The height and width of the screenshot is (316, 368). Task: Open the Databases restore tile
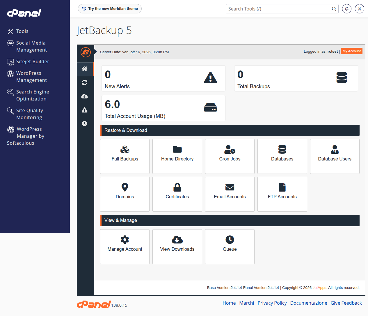[282, 156]
